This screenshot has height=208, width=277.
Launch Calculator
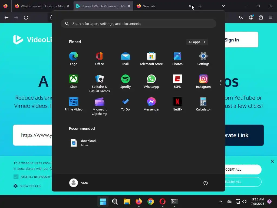(x=203, y=104)
